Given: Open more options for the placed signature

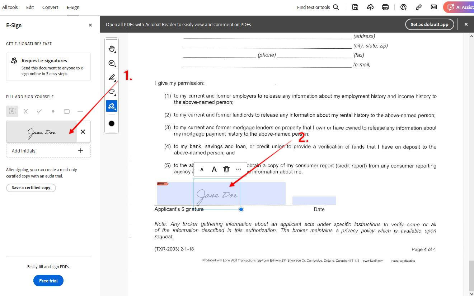Looking at the screenshot, I should pyautogui.click(x=239, y=169).
